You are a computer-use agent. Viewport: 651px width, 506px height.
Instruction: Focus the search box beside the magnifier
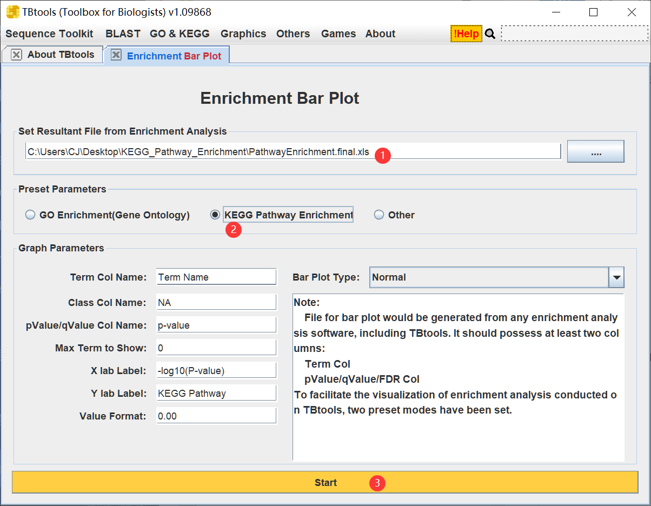click(x=574, y=33)
